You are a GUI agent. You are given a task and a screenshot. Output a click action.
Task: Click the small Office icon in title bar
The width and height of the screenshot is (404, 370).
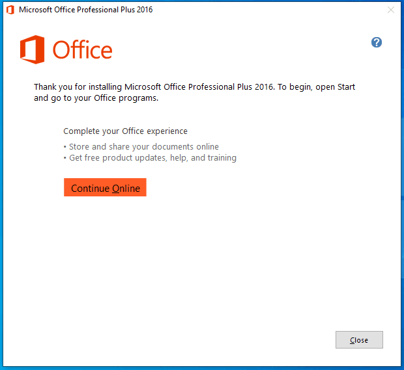click(x=10, y=10)
